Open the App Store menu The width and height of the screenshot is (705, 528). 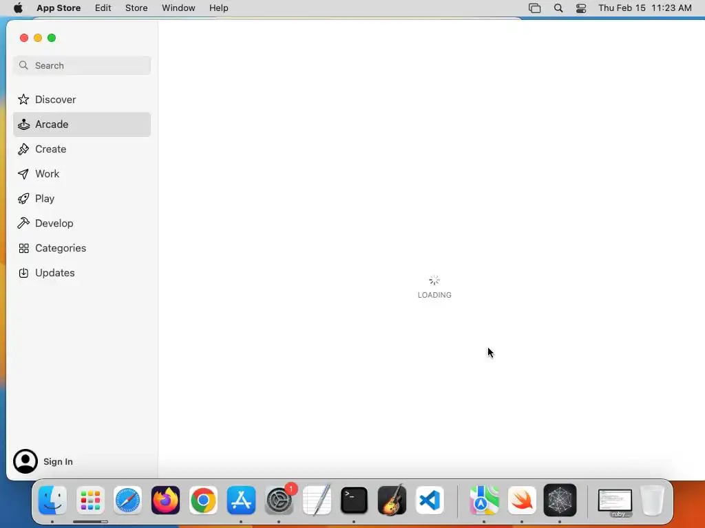(59, 8)
